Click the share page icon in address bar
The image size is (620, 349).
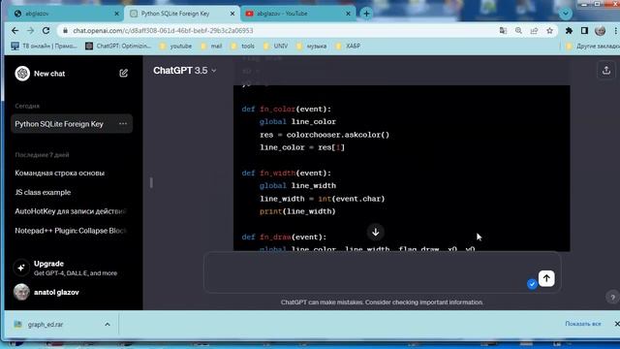534,30
